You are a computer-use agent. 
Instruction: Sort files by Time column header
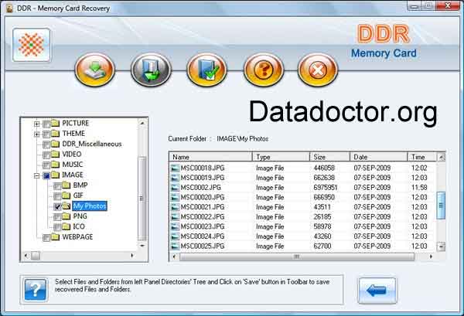422,157
